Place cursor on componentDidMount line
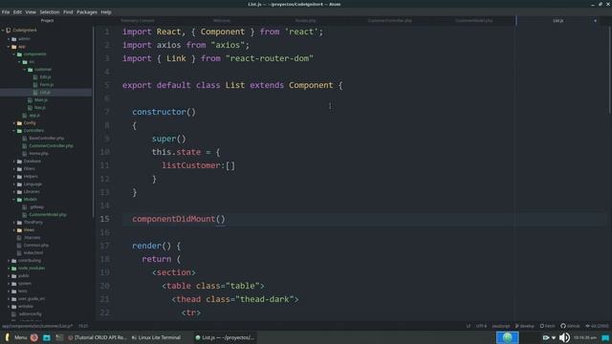The height and width of the screenshot is (344, 612). tap(364, 219)
